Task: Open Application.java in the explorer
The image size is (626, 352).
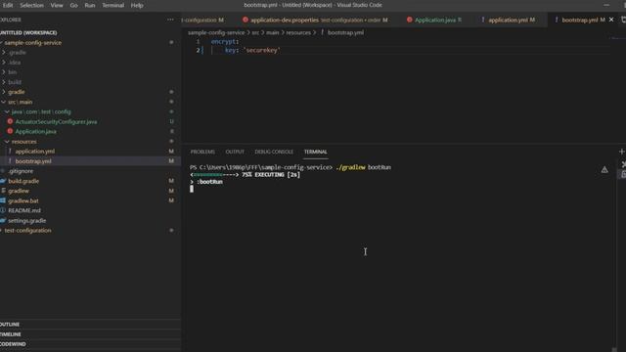Action: coord(35,131)
